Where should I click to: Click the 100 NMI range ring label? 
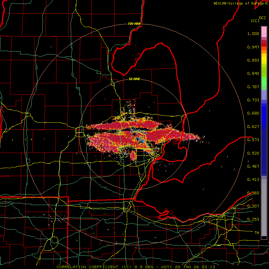point(134,24)
